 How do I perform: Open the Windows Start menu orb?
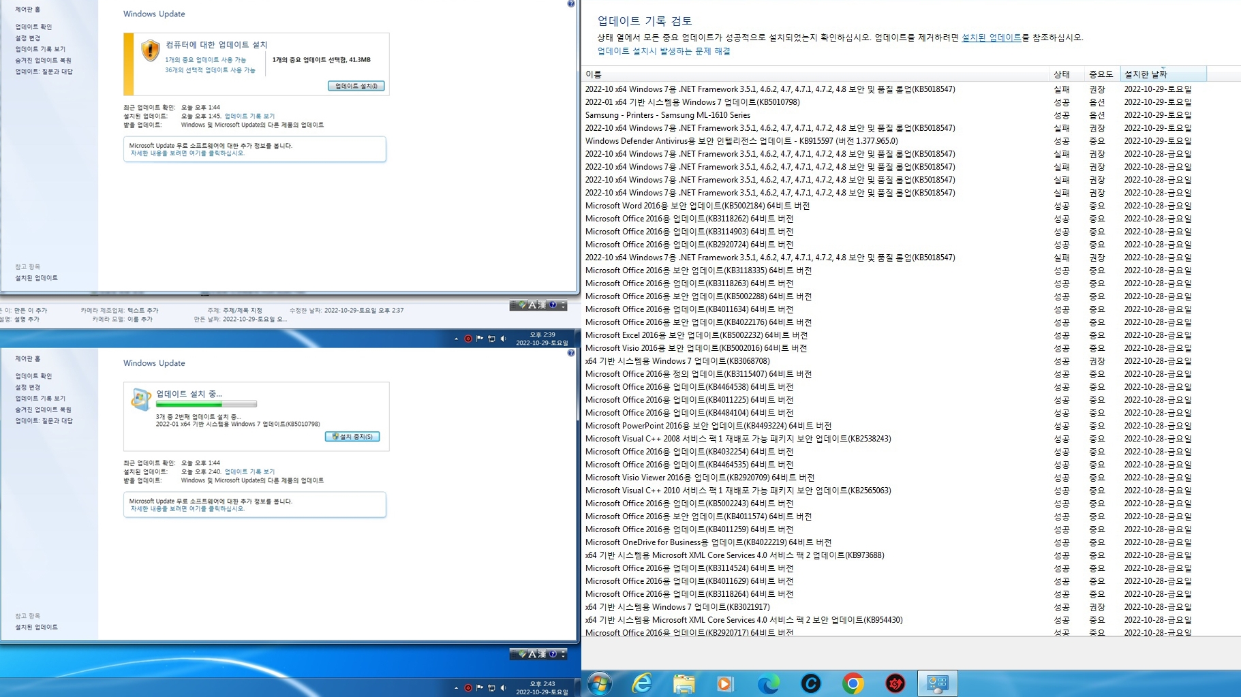(x=600, y=683)
